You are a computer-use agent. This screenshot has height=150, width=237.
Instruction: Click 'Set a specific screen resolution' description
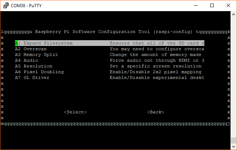click(x=156, y=66)
